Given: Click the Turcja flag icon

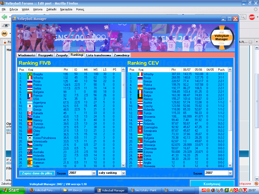Looking at the screenshot, I should [x=140, y=113].
